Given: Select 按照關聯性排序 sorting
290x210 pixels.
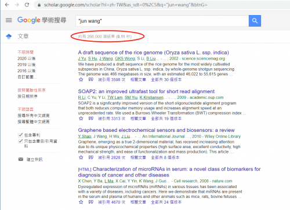Looking at the screenshot, I should coord(31,90).
